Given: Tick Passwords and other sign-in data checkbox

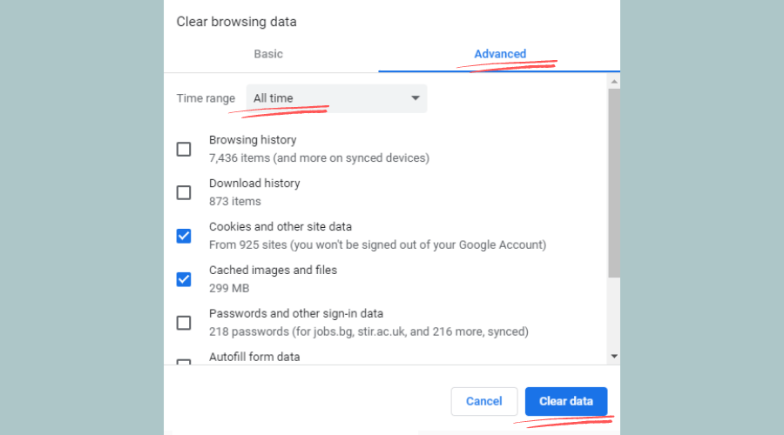Looking at the screenshot, I should pos(184,323).
